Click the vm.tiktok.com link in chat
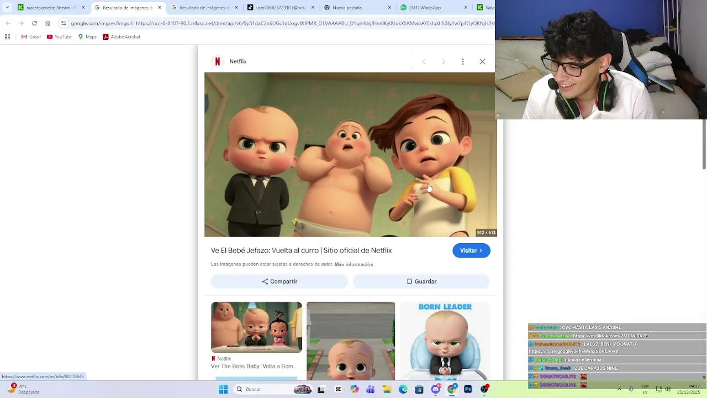The height and width of the screenshot is (398, 707). (611, 336)
